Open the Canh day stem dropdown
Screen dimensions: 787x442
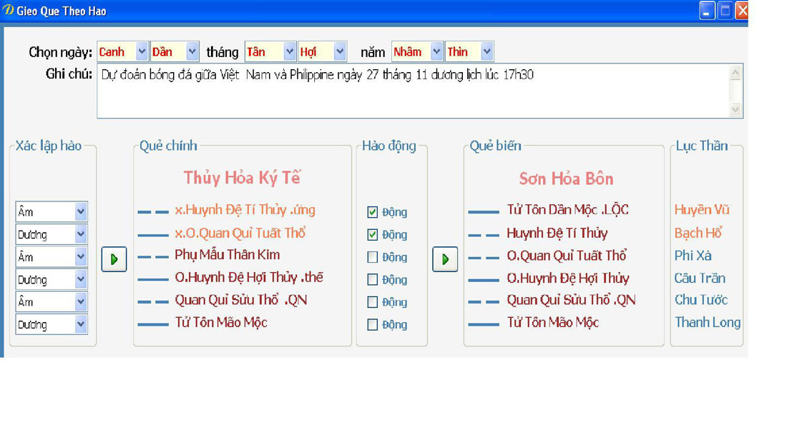(x=142, y=51)
